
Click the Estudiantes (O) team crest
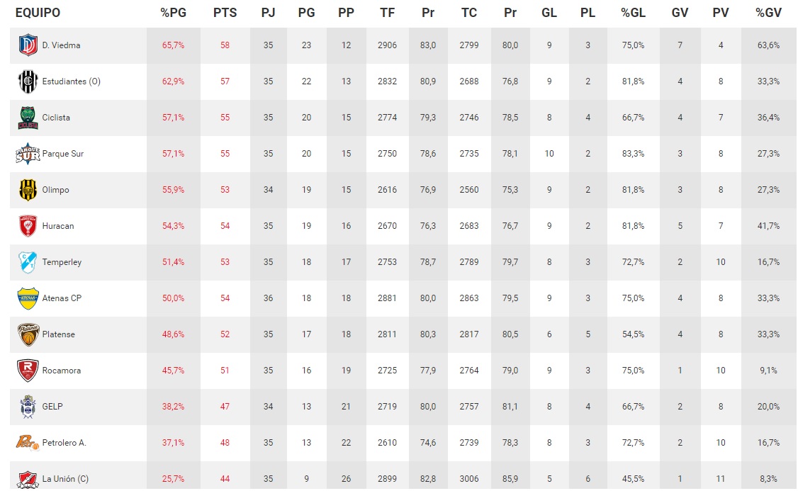click(x=28, y=81)
